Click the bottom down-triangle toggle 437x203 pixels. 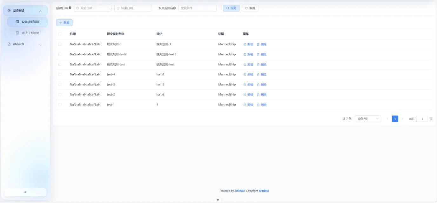(218, 200)
